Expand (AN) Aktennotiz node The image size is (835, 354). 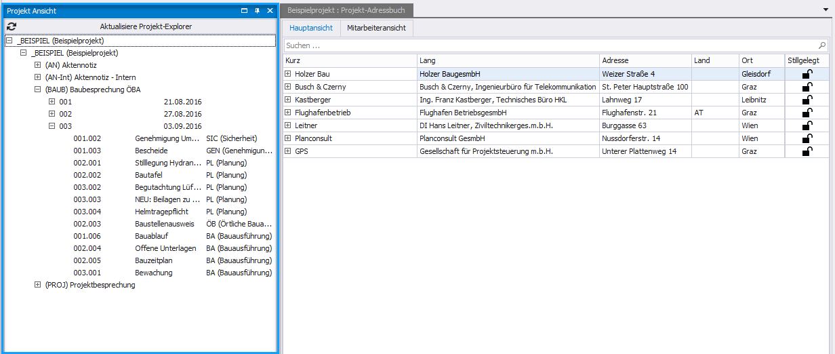(38, 65)
